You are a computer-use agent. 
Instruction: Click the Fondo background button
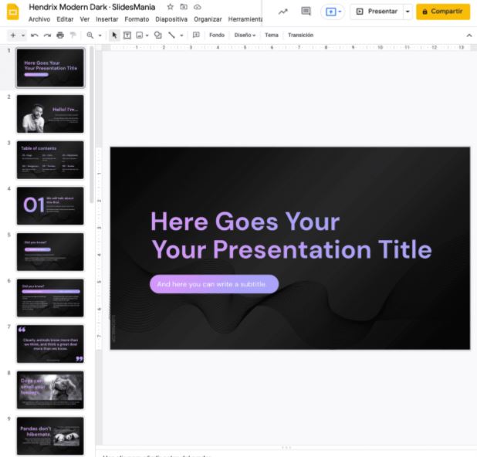pyautogui.click(x=217, y=36)
